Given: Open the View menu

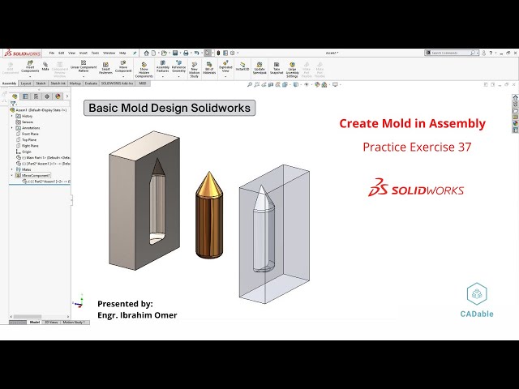Looking at the screenshot, I should pos(71,53).
